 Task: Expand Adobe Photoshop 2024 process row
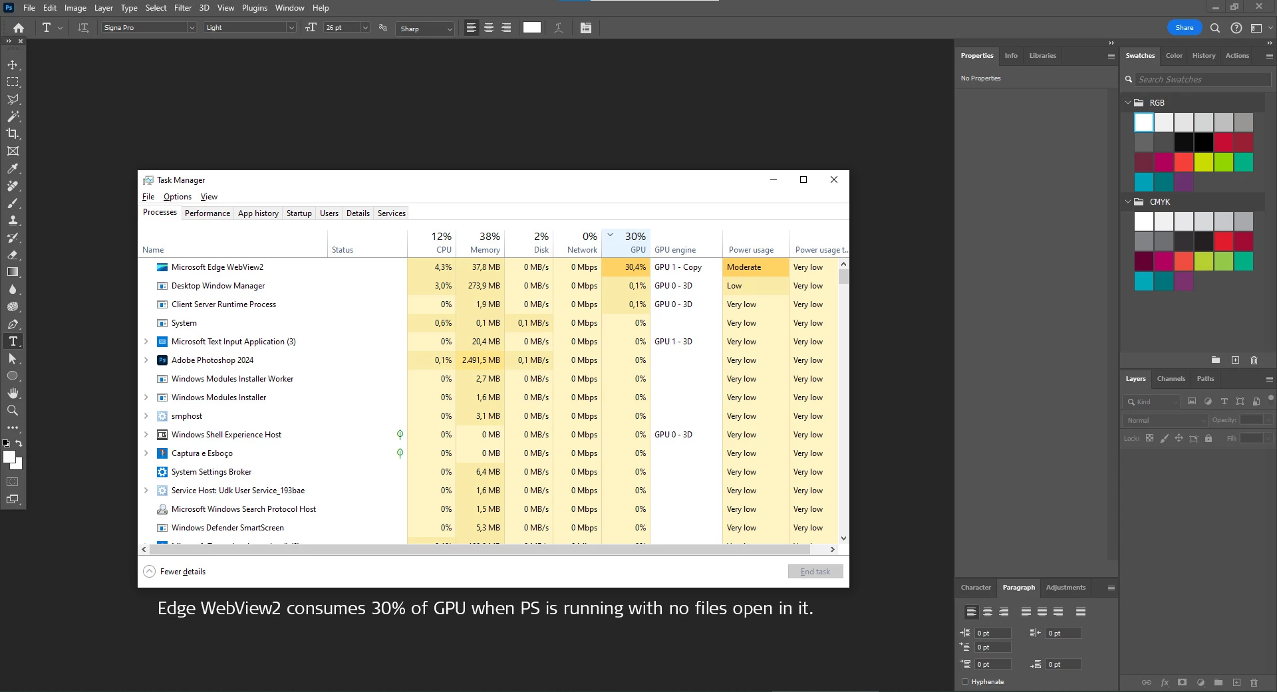(x=146, y=360)
